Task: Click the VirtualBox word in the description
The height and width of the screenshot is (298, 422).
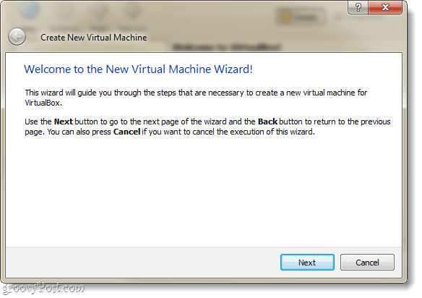Action: coord(43,103)
